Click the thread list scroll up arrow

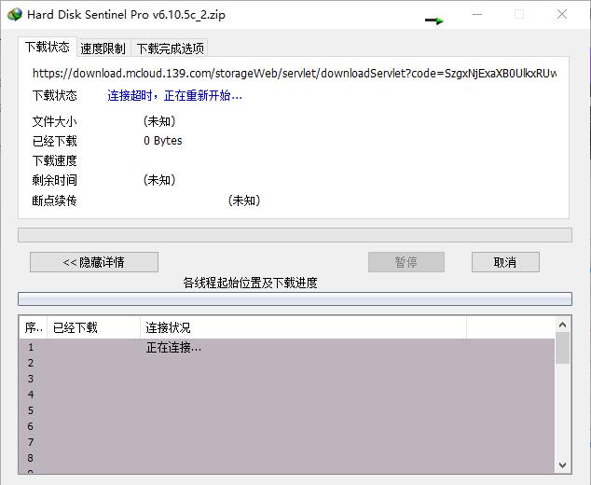pos(563,325)
